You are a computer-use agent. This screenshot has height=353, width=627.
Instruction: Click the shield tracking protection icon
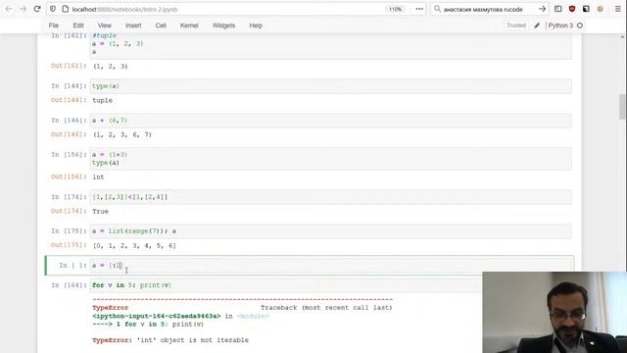point(53,9)
